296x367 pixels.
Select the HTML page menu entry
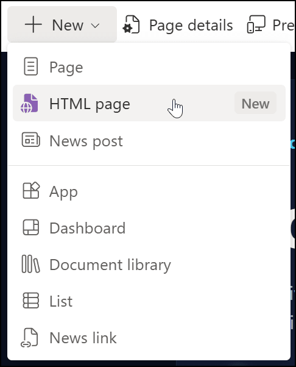(x=149, y=103)
